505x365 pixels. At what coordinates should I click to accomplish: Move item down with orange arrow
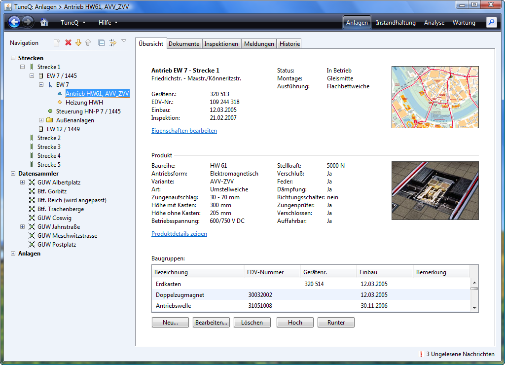[78, 42]
